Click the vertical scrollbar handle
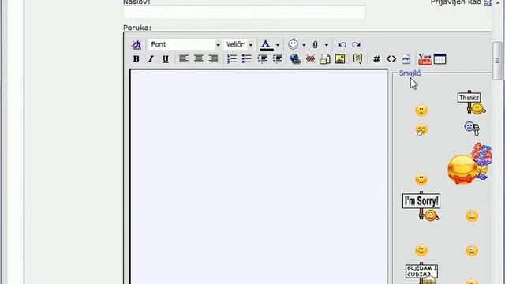The image size is (505, 284). pos(498,61)
